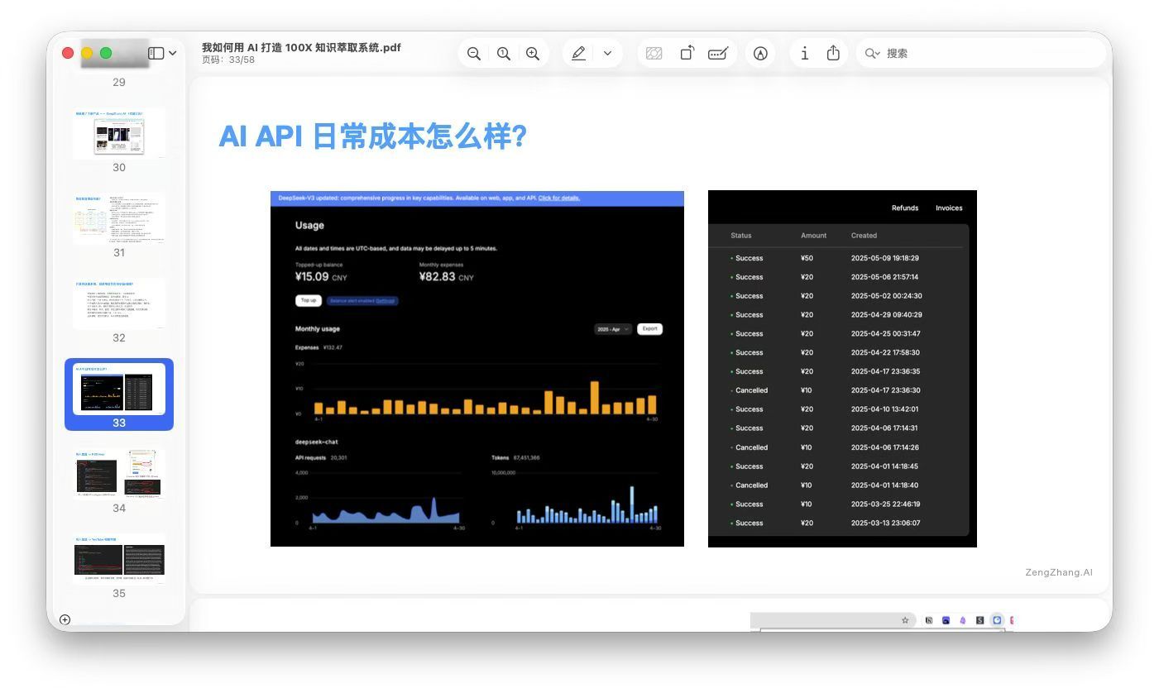Open the page 32 thumbnail
This screenshot has width=1159, height=693.
119,303
